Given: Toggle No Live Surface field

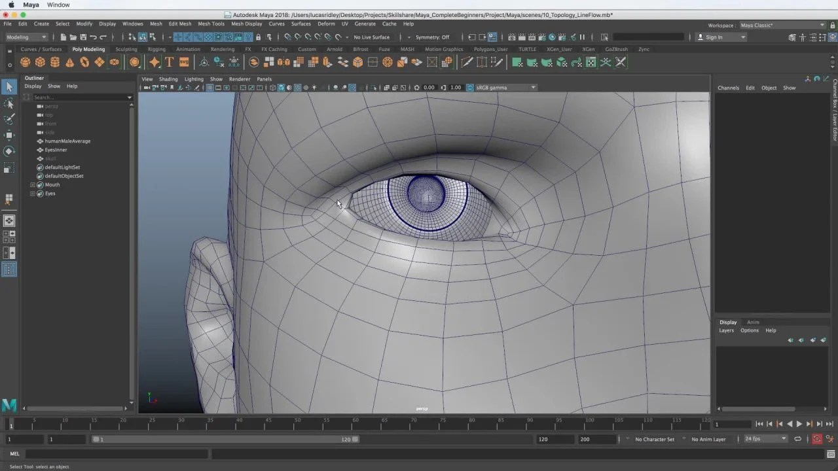Looking at the screenshot, I should [371, 37].
